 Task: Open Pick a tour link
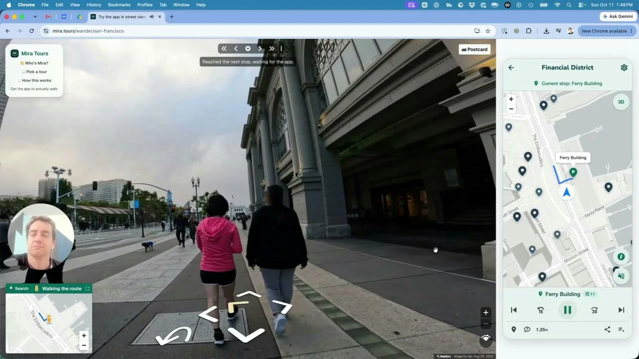(34, 72)
